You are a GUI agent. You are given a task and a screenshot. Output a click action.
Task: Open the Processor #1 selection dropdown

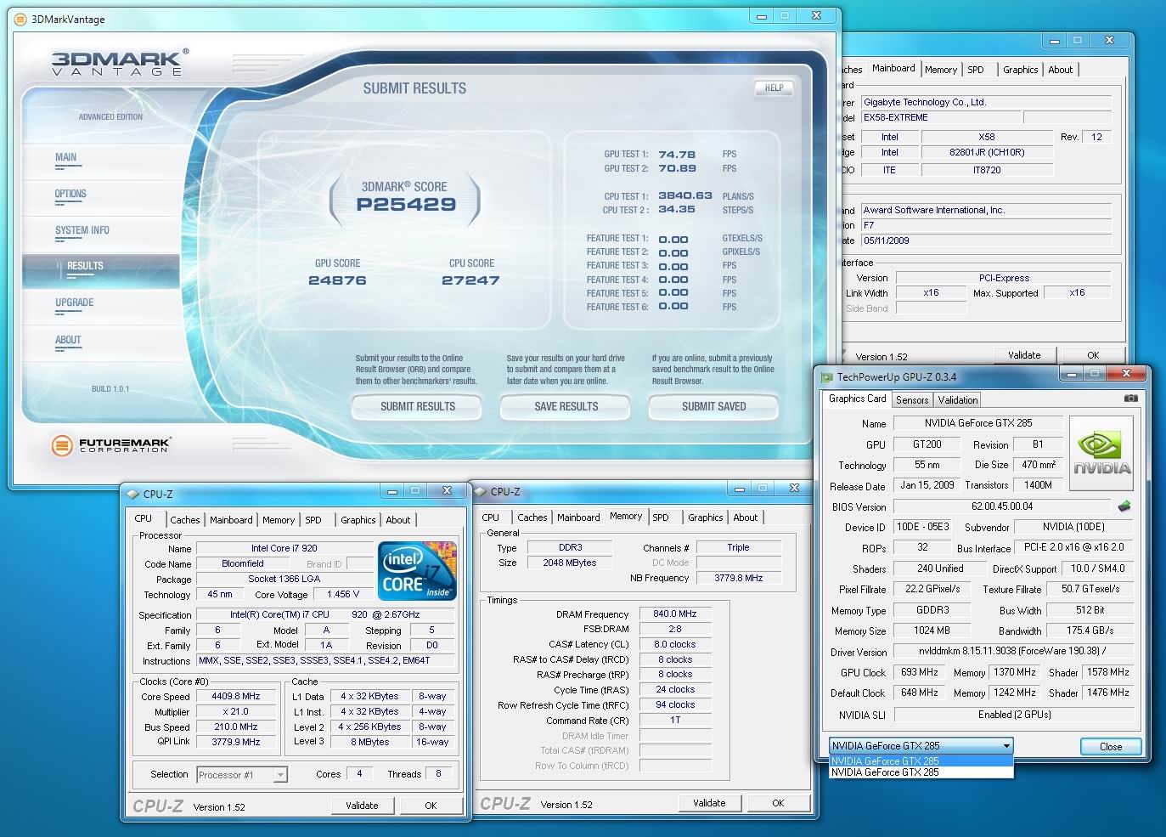point(242,774)
